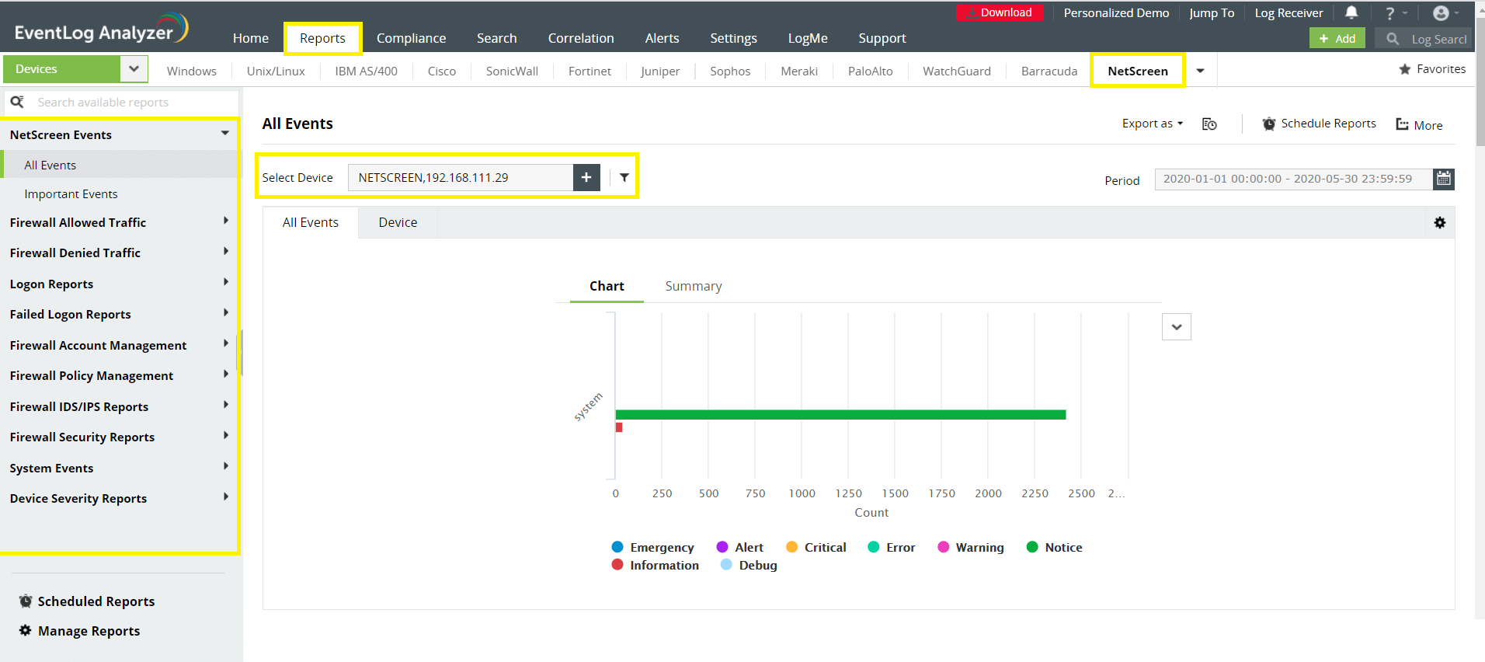1485x662 pixels.
Task: Open the chart options dropdown chevron
Action: pyautogui.click(x=1177, y=327)
